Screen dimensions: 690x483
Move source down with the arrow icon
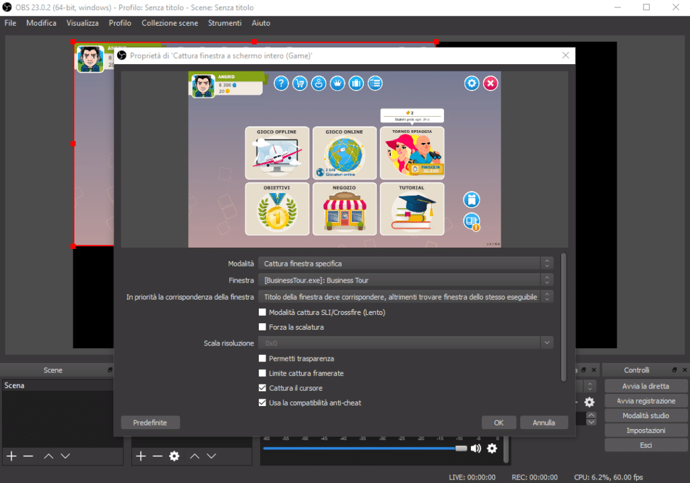pos(212,456)
